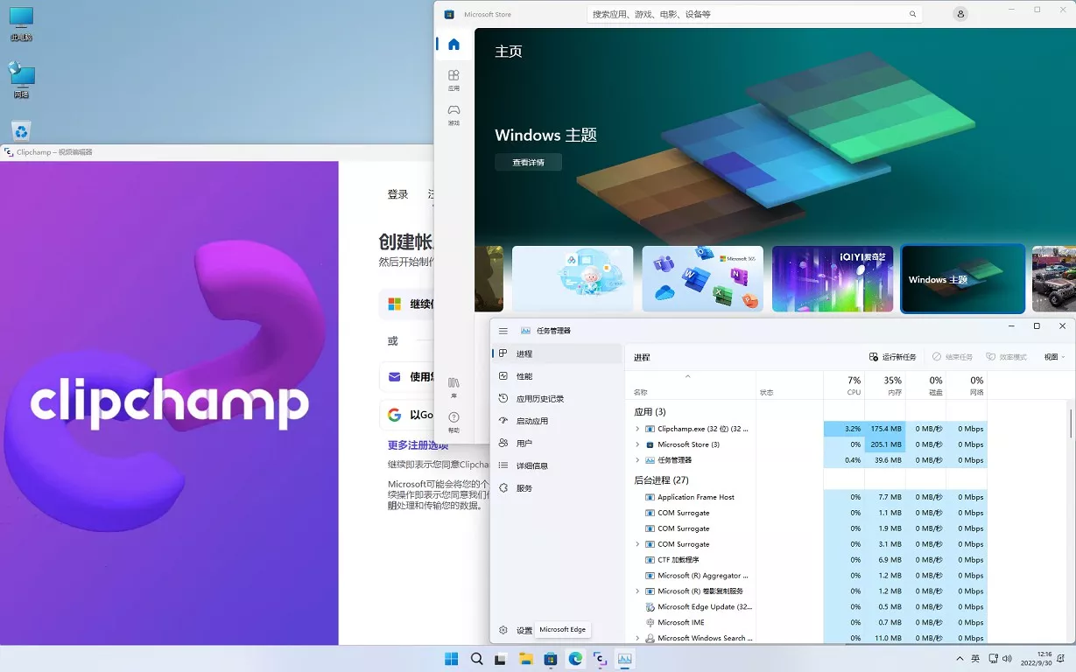
Task: Click 运行新任务 in Task Manager
Action: (x=892, y=357)
